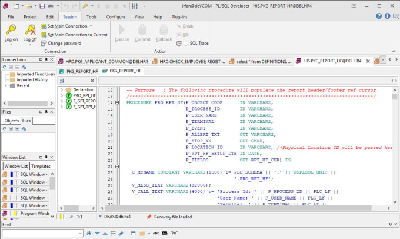Expand the F_GET_REPOI function node
The image size is (400, 239).
point(62,101)
